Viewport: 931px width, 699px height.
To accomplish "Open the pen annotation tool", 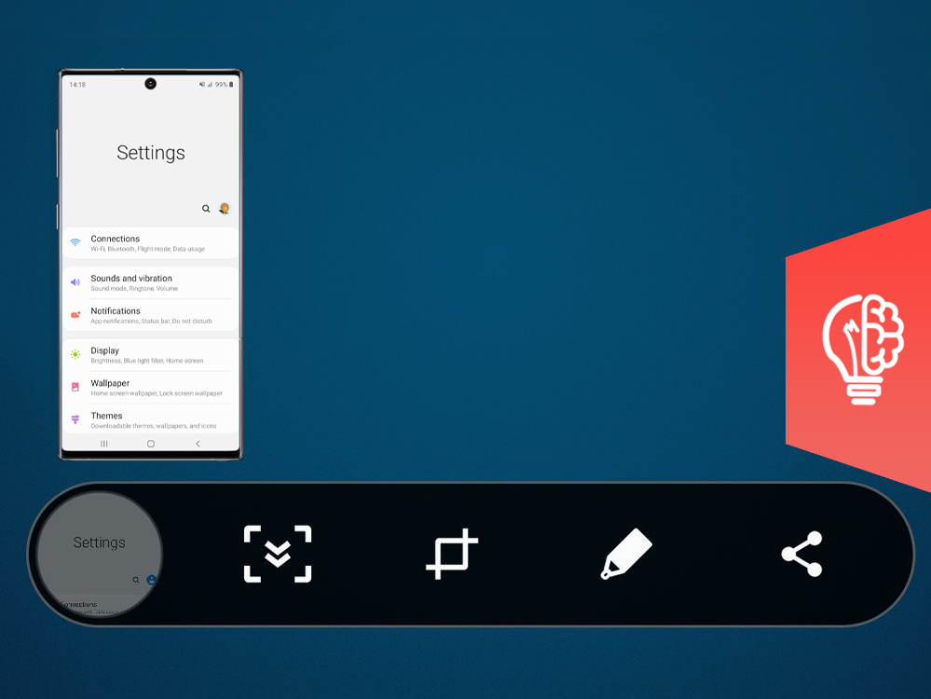I will point(626,554).
